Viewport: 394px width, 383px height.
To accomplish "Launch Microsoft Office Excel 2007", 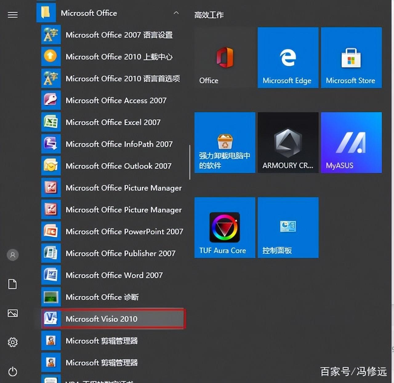I will (x=113, y=122).
